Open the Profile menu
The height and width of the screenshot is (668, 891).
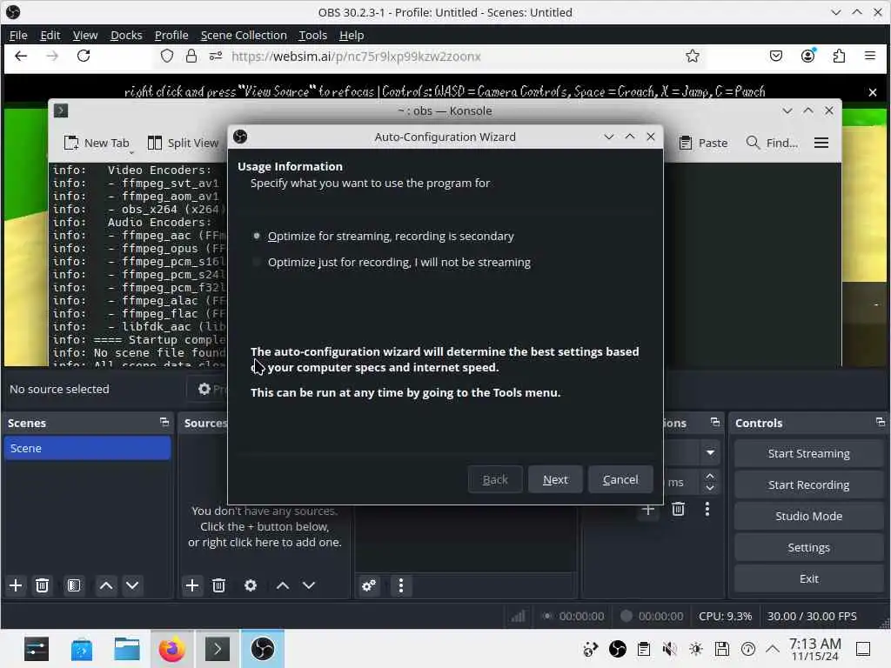[171, 35]
